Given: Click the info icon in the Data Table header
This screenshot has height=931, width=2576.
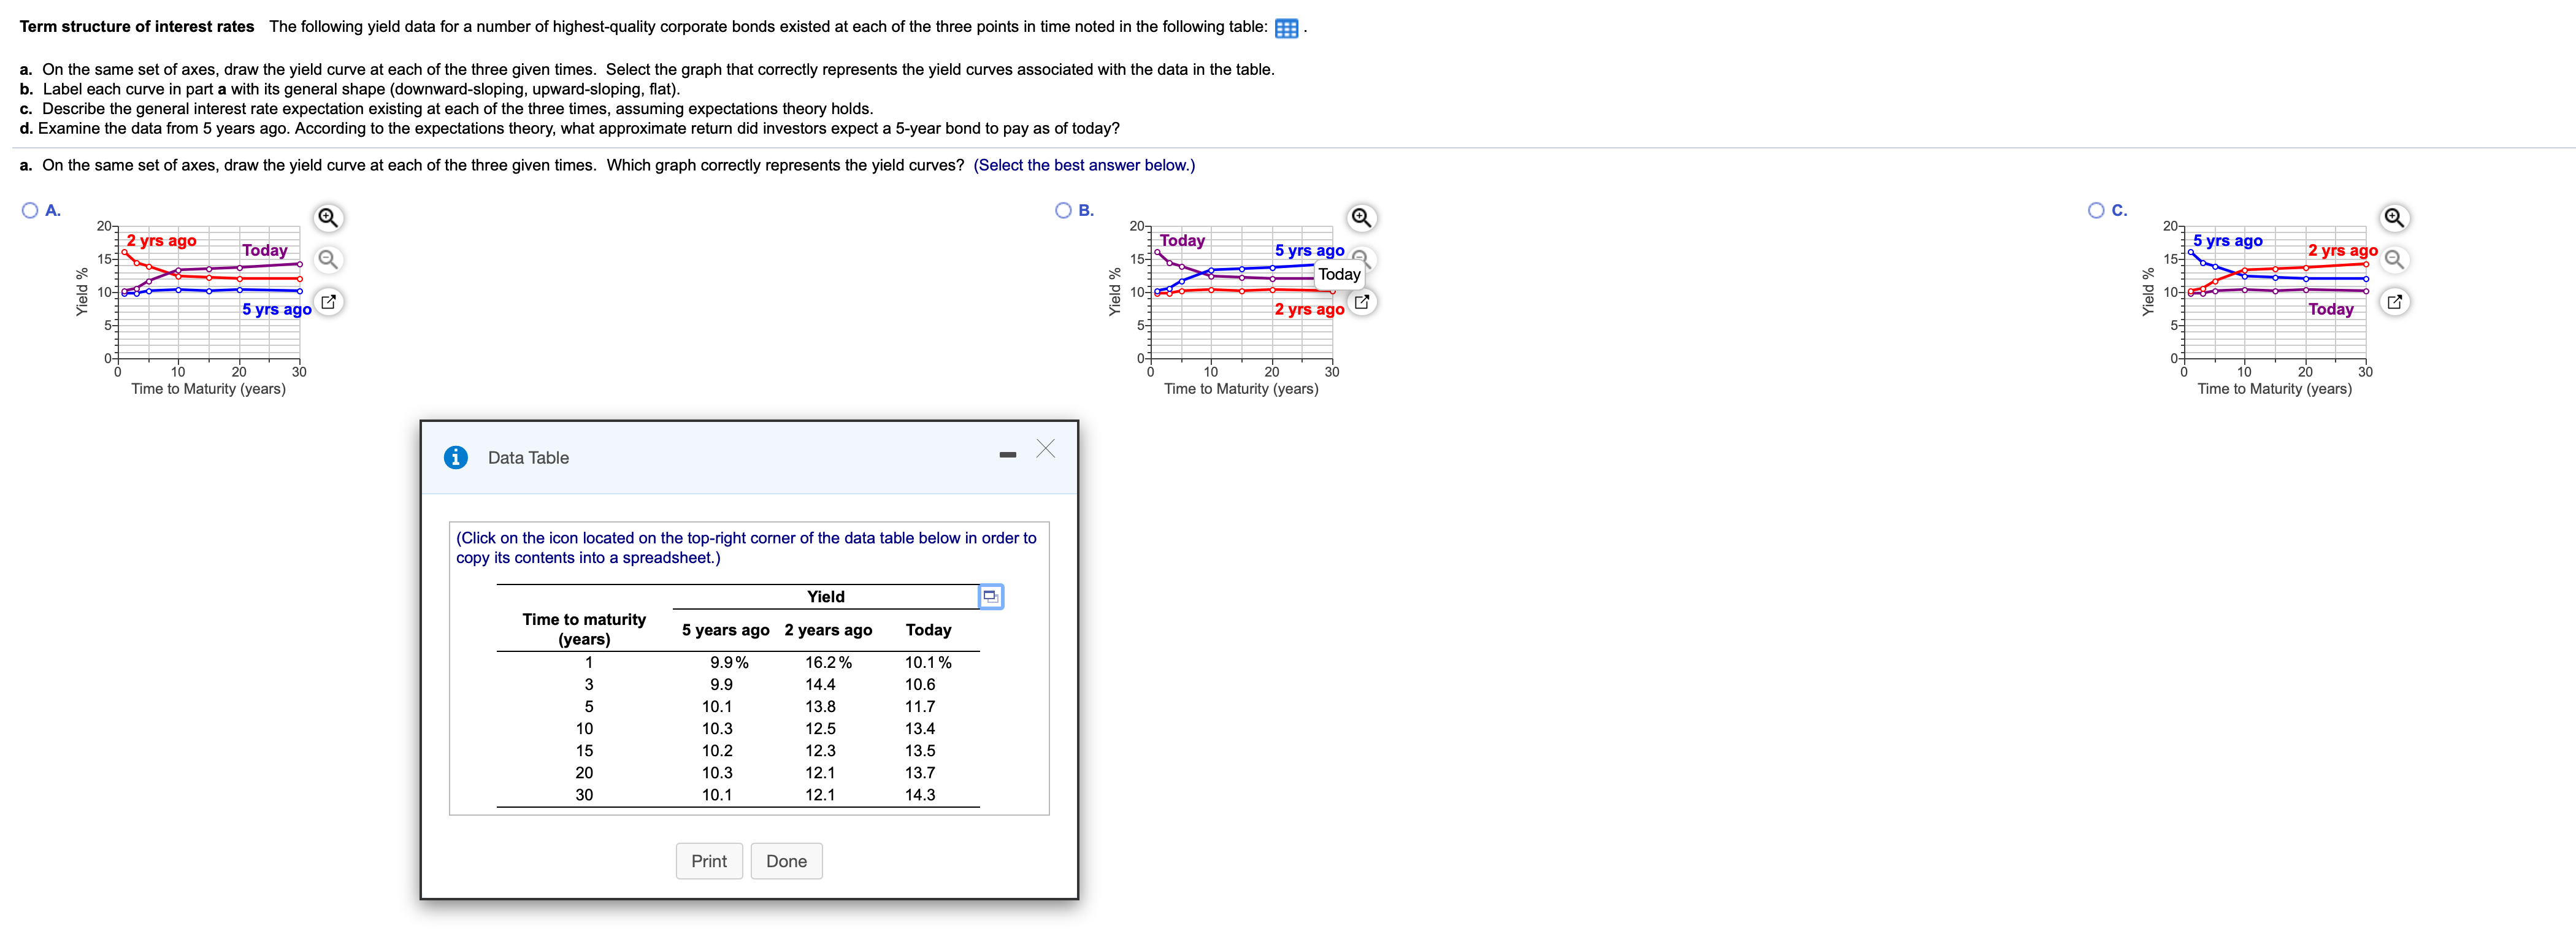Looking at the screenshot, I should tap(457, 457).
